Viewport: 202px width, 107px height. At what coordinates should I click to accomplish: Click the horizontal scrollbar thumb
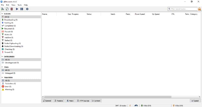point(108,97)
